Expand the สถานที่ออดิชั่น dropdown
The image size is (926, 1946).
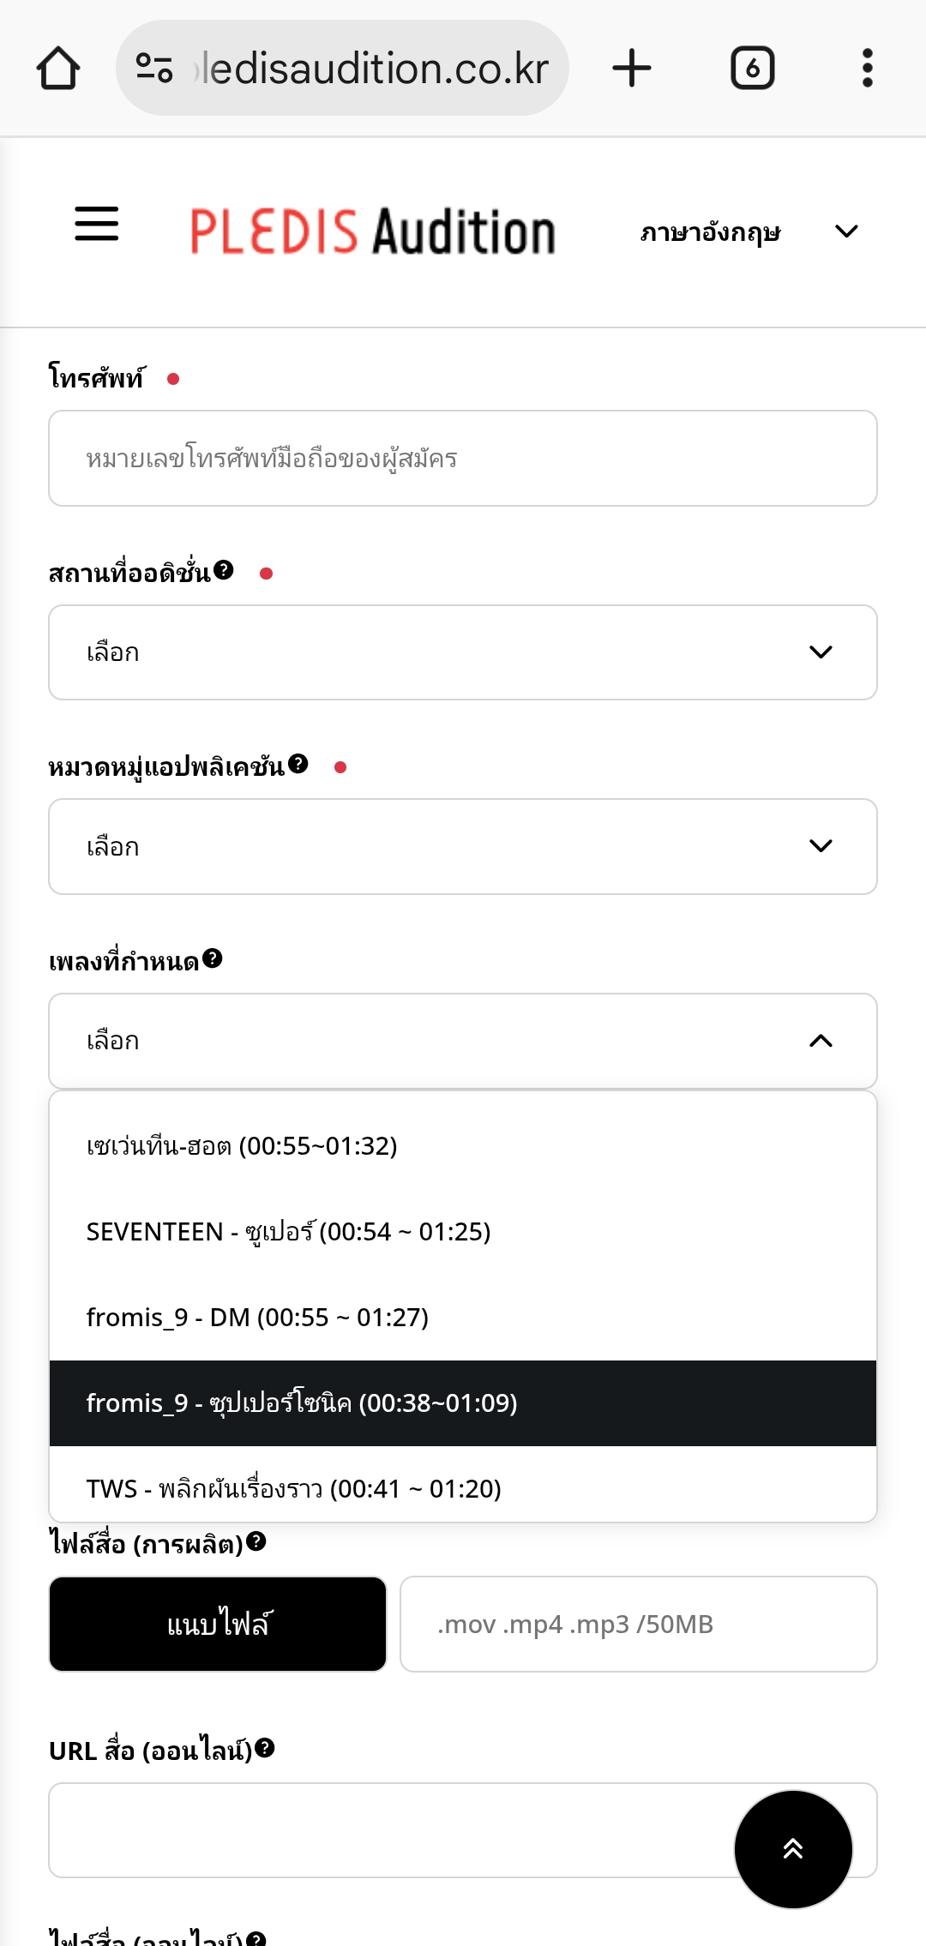click(463, 652)
